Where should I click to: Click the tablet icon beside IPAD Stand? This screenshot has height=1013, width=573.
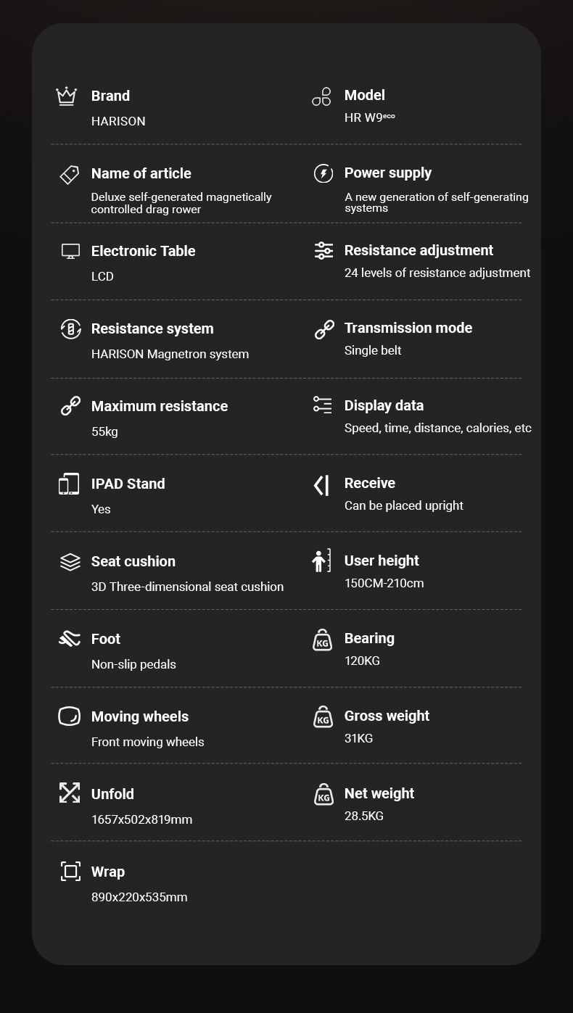click(69, 484)
